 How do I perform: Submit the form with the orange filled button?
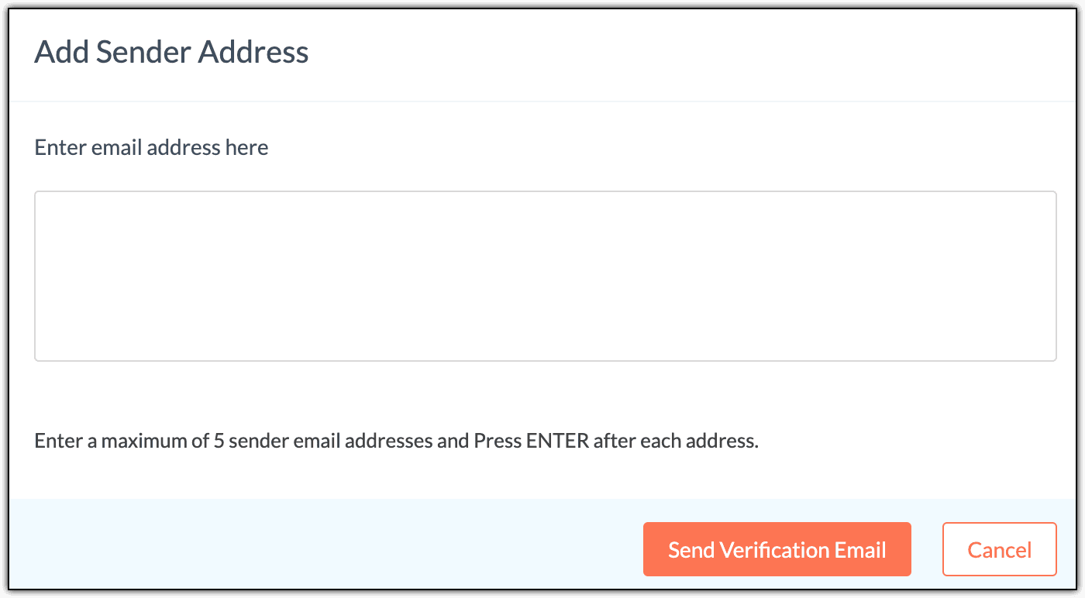pos(777,549)
